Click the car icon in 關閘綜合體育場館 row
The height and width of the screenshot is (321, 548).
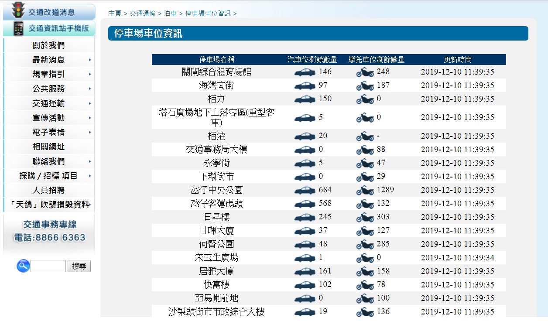pos(305,72)
